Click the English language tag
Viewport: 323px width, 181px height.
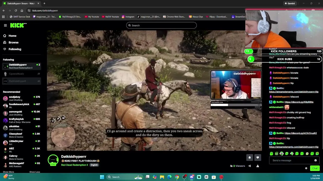(94, 165)
